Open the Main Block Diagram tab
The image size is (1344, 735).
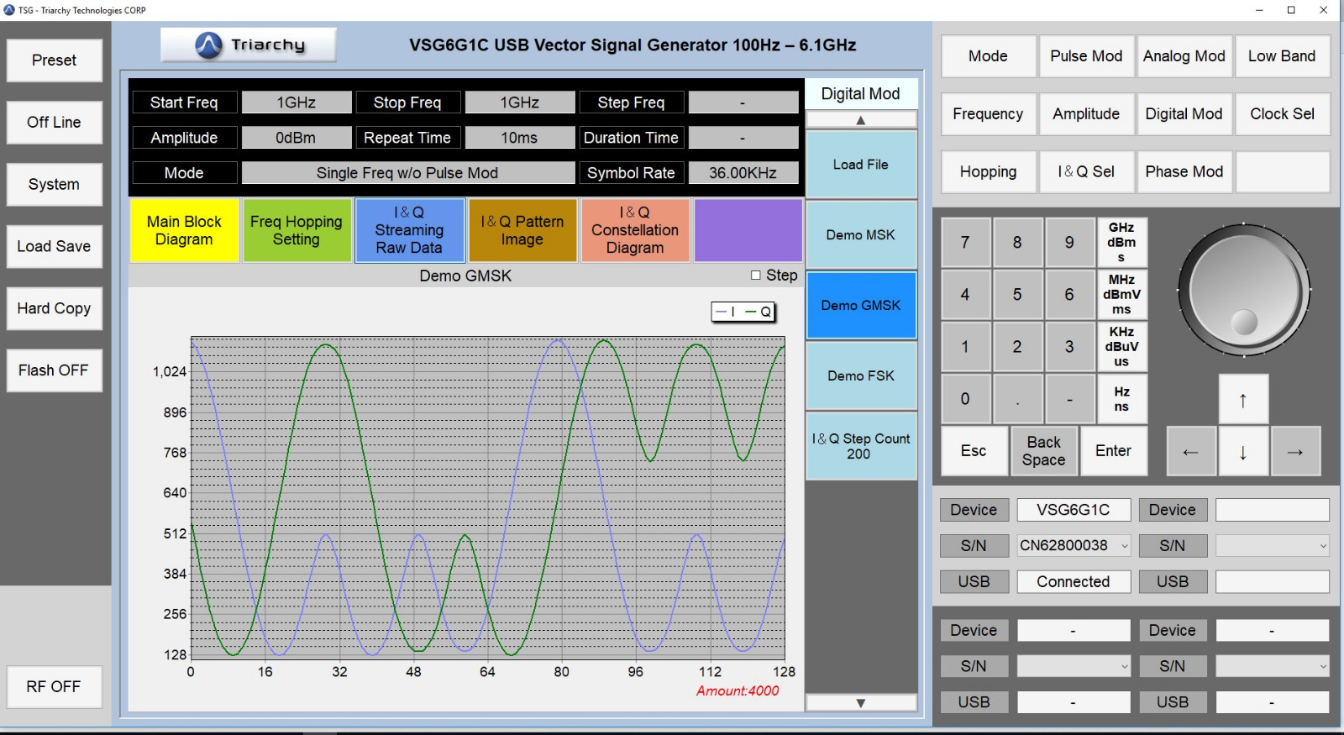184,231
